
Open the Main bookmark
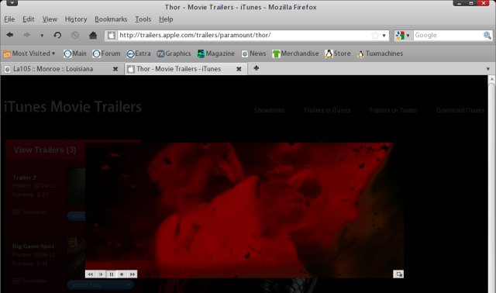pyautogui.click(x=75, y=53)
